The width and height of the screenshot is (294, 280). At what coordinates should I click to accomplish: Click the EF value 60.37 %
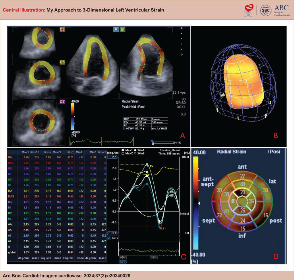pyautogui.click(x=140, y=125)
